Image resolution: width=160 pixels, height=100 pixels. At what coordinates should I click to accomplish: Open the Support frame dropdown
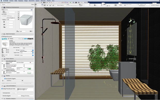(27, 53)
